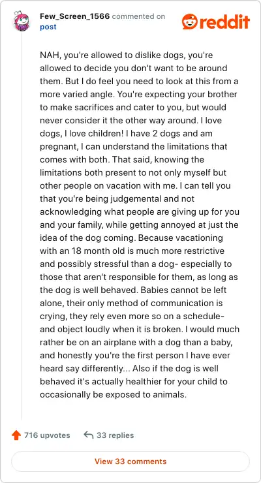The width and height of the screenshot is (261, 483).
Task: Click the Few_Screen_1566 user avatar
Action: point(22,21)
